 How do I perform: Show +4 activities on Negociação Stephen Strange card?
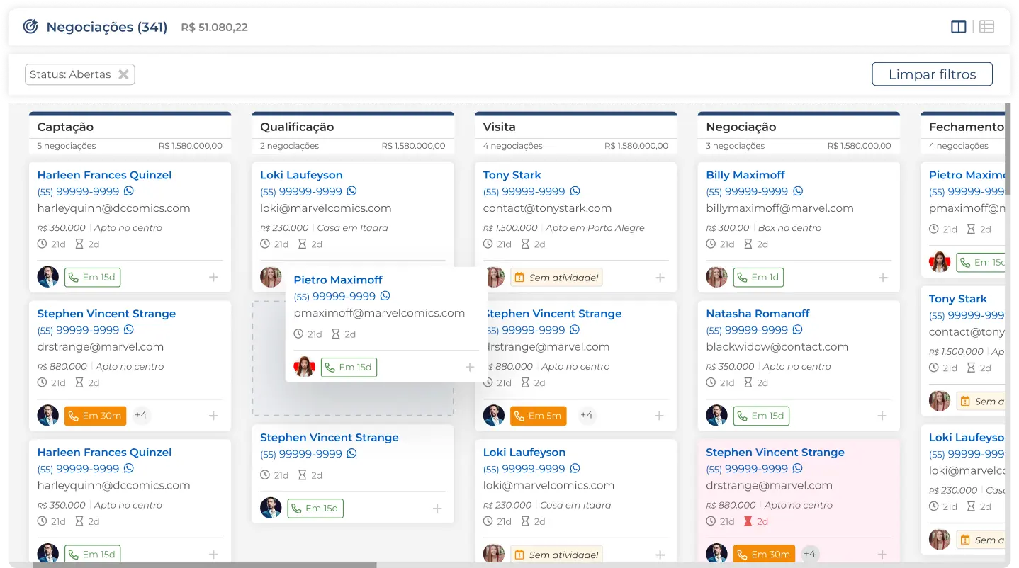[810, 555]
